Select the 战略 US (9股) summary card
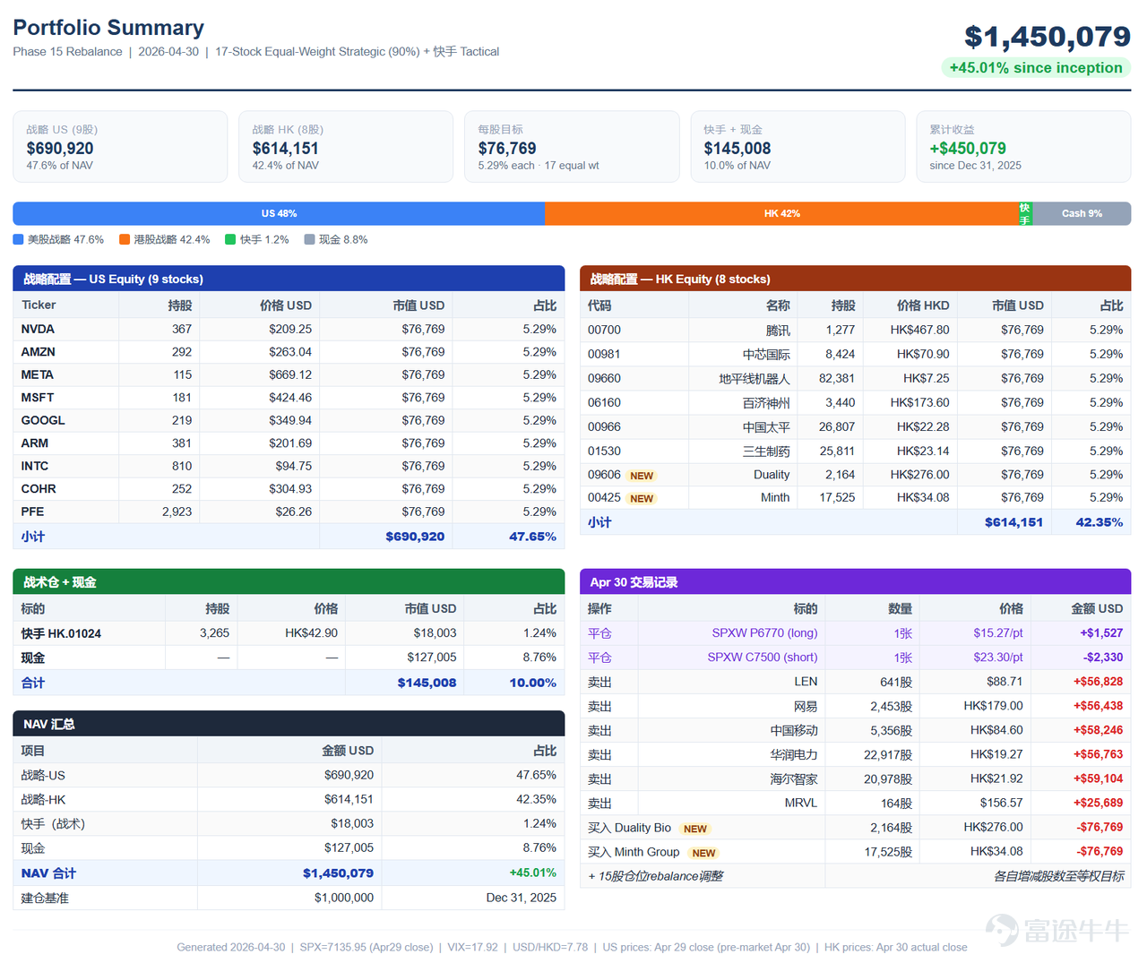Image resolution: width=1147 pixels, height=963 pixels. click(120, 147)
